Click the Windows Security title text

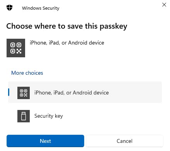click(x=41, y=8)
